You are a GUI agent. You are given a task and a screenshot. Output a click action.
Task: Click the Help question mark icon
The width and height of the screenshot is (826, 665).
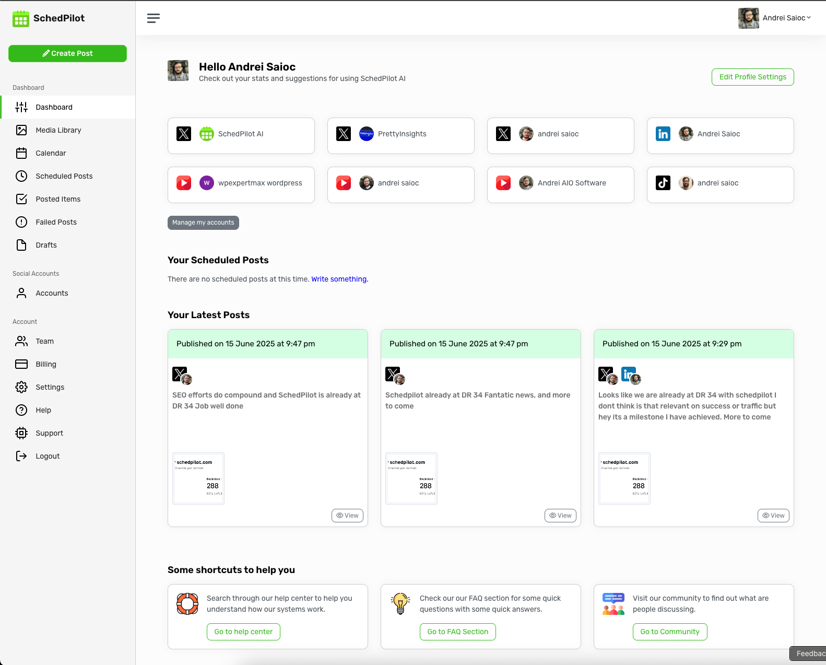pos(21,410)
